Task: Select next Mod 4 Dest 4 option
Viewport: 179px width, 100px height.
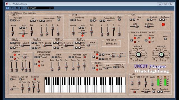Action: (79, 47)
